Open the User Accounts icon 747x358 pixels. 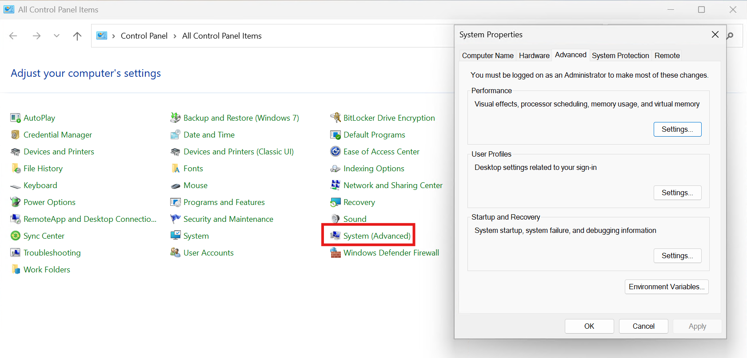point(176,253)
